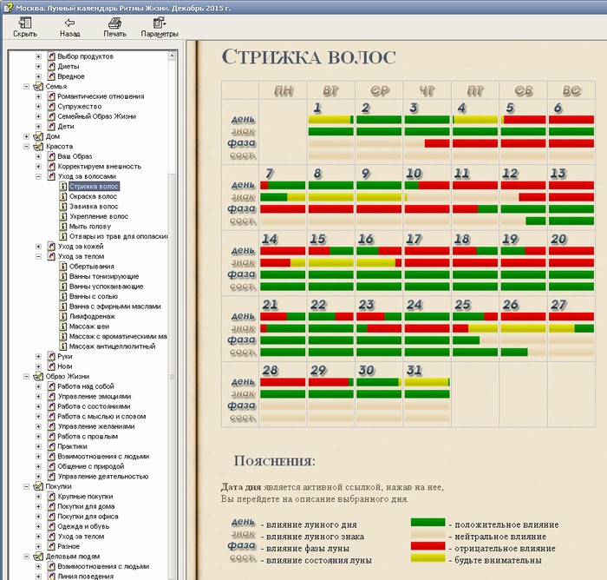Click the open book icon next to Красота
This screenshot has width=607, height=580.
click(x=38, y=147)
